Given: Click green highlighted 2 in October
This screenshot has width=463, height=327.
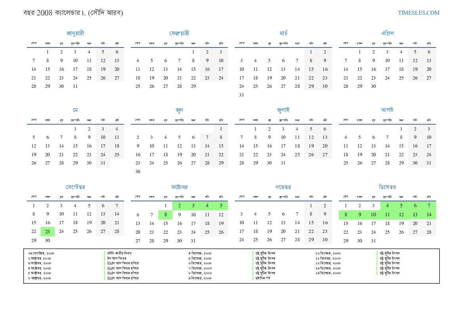Looking at the screenshot, I should 179,206.
